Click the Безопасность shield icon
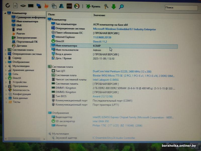 10,90
